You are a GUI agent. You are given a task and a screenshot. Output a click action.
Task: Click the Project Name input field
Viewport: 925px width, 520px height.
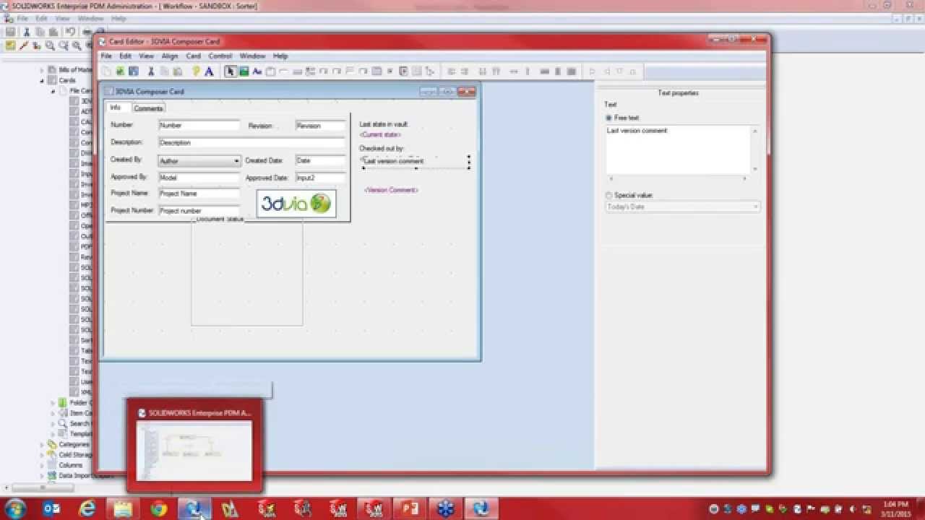[199, 194]
